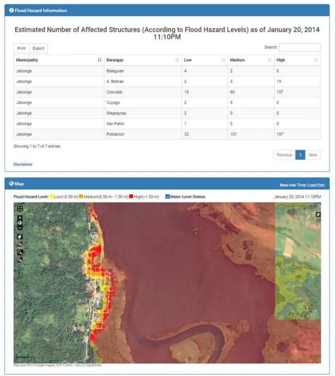
Task: Sort table by Low column
Action: point(204,60)
